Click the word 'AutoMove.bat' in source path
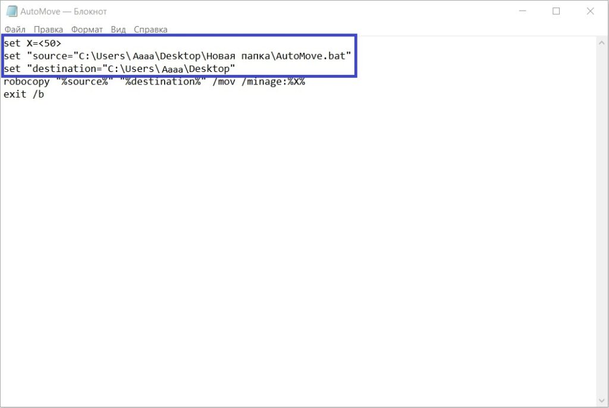 coord(310,56)
